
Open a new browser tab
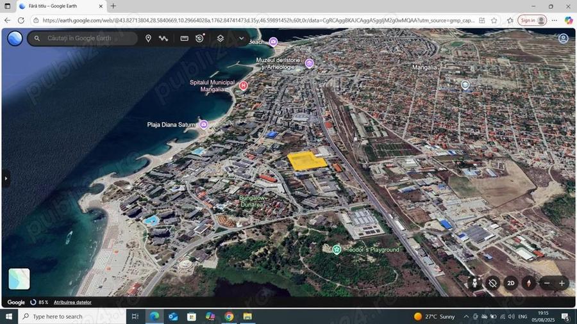[113, 6]
